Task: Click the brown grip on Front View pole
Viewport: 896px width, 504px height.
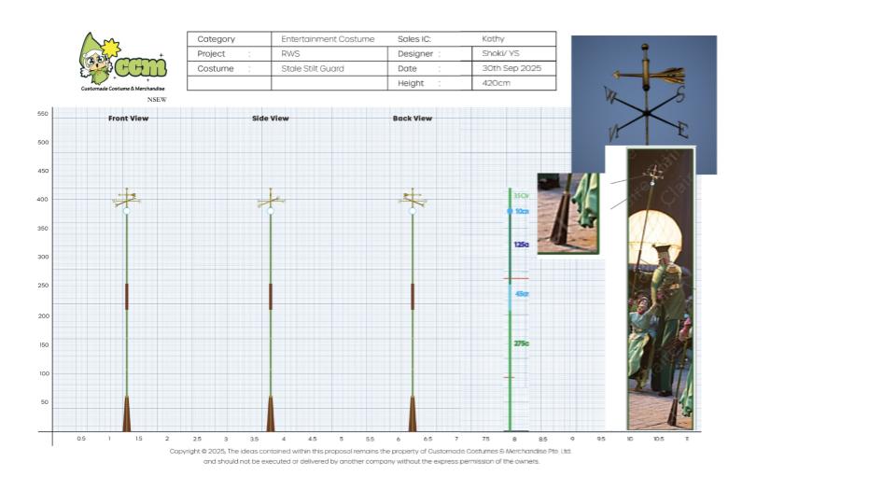Action: click(127, 296)
